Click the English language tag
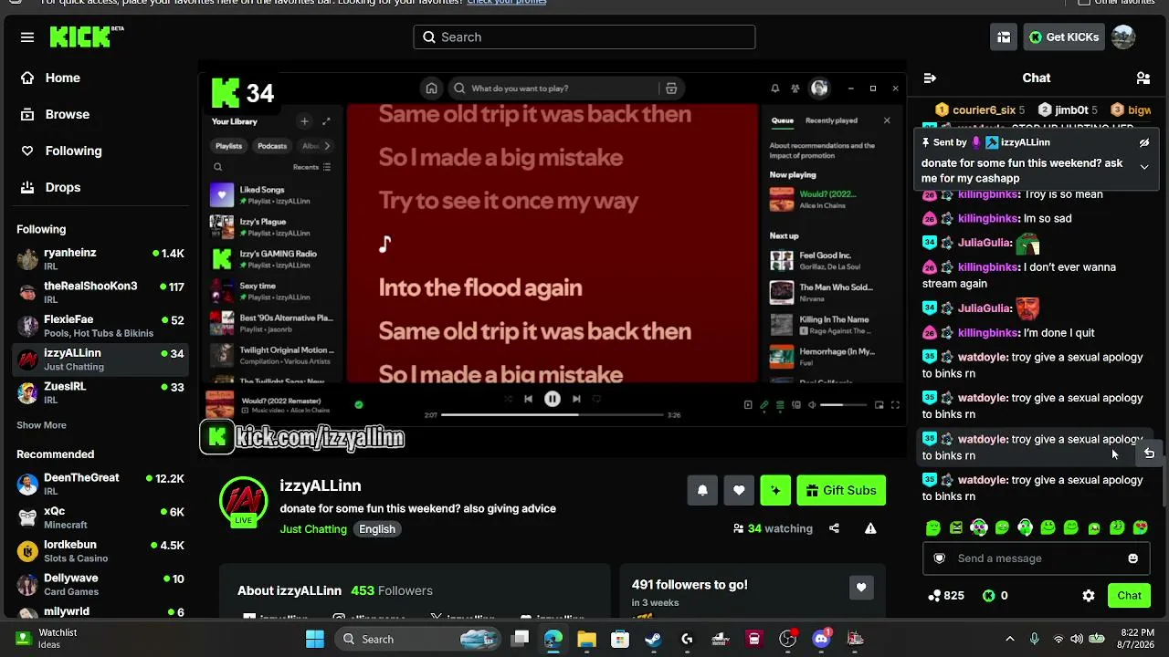The height and width of the screenshot is (657, 1169). pyautogui.click(x=377, y=529)
